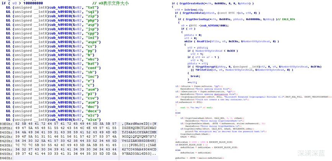The width and height of the screenshot is (332, 161).
Task: Select hex offset 83E0h
Action: click(6, 124)
